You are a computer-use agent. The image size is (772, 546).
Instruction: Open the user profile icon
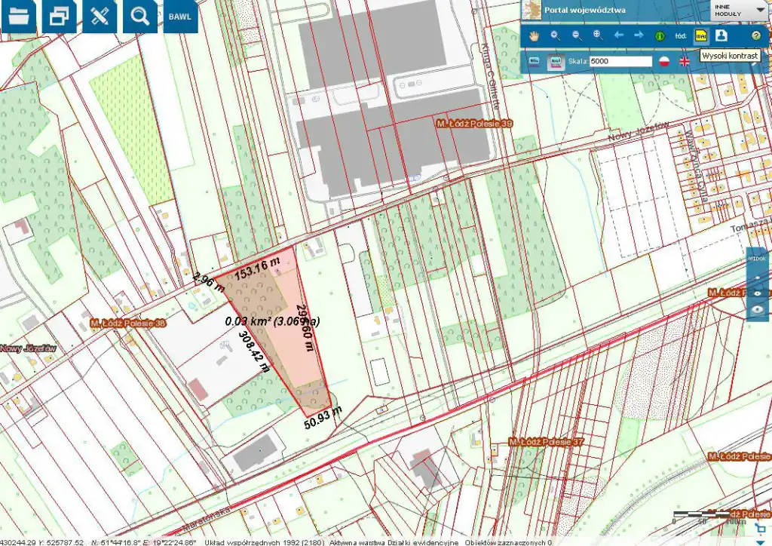[x=721, y=35]
